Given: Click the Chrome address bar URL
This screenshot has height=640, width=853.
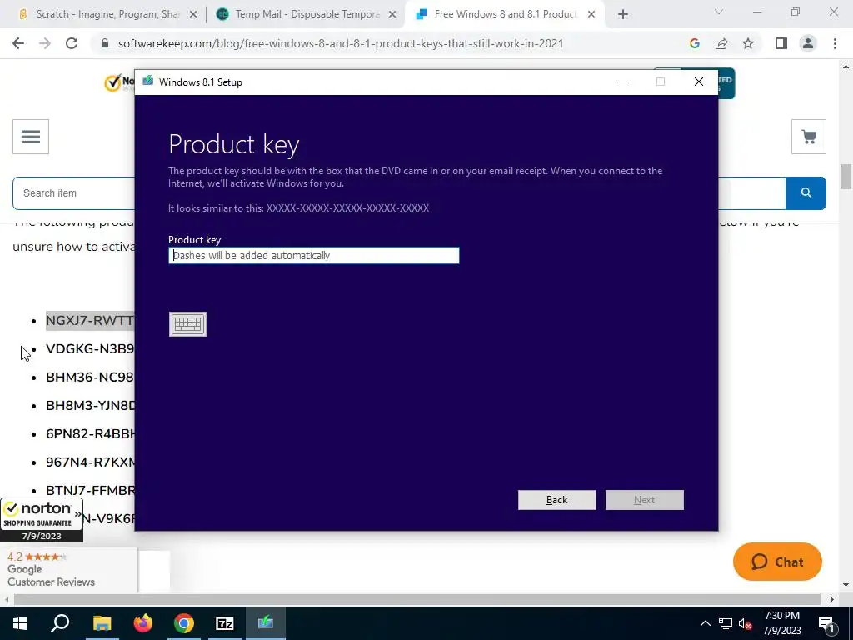Looking at the screenshot, I should tap(341, 43).
